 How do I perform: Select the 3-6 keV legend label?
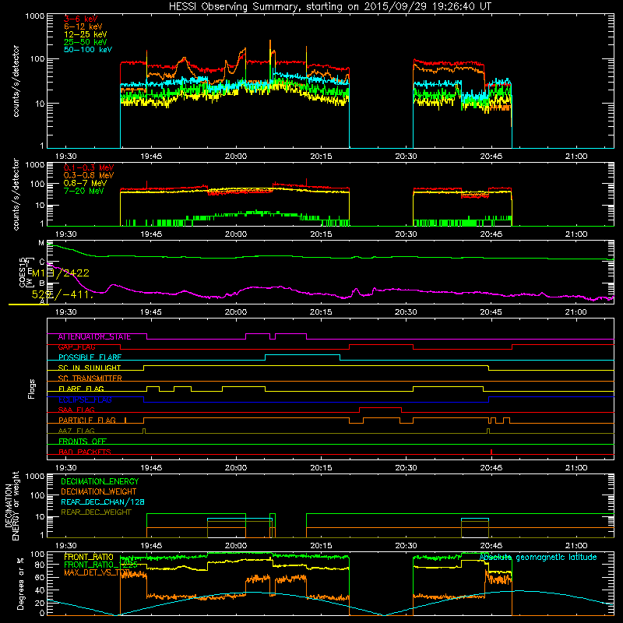coord(80,19)
